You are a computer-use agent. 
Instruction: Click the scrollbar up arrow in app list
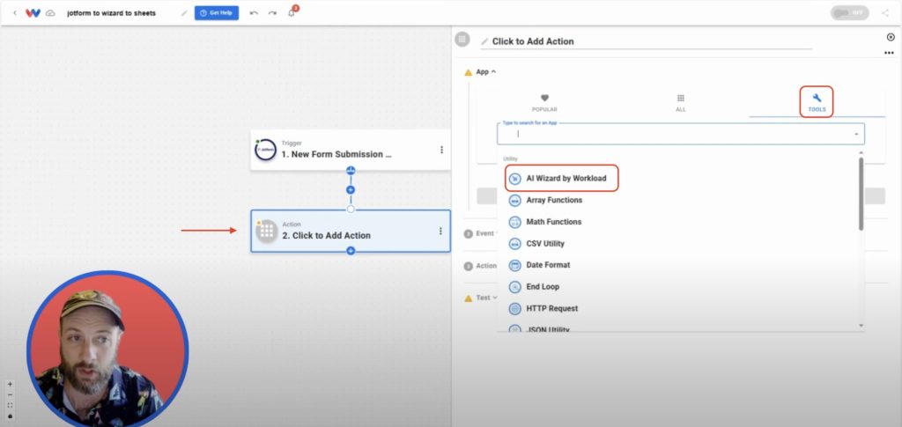pyautogui.click(x=861, y=153)
